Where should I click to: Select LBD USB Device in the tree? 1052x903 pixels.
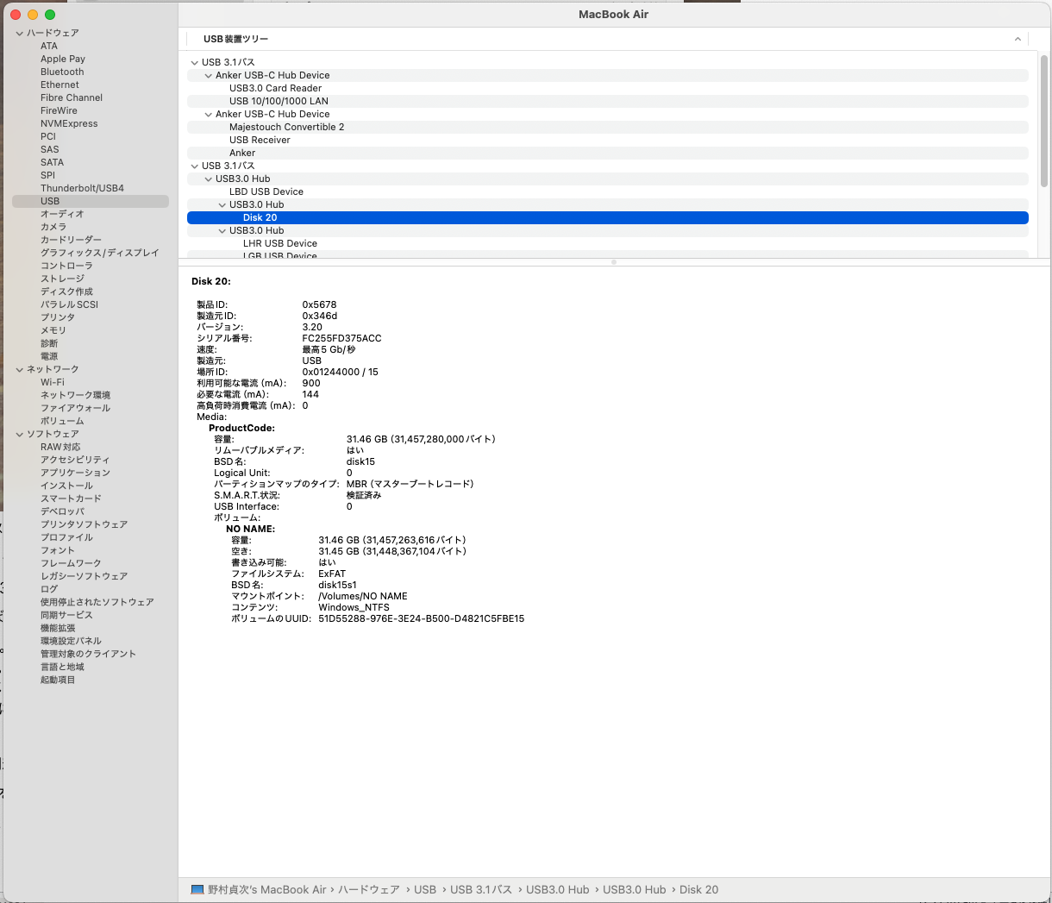click(266, 191)
